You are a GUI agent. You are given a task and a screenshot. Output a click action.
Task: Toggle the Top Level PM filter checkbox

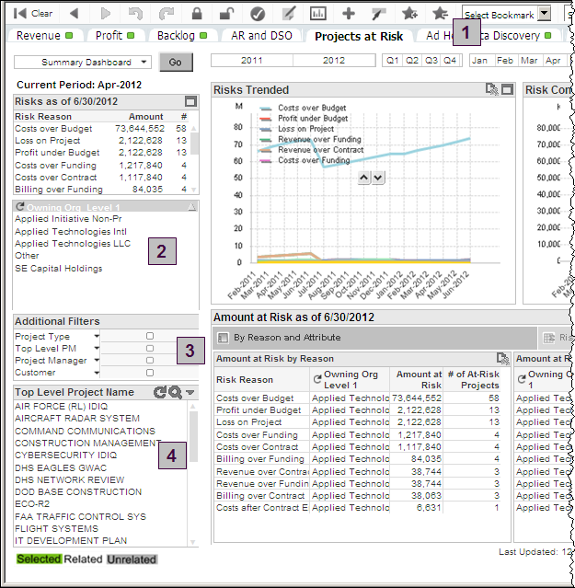click(x=150, y=349)
